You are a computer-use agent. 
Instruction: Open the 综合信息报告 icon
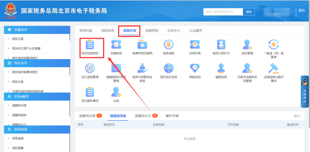coord(90,45)
